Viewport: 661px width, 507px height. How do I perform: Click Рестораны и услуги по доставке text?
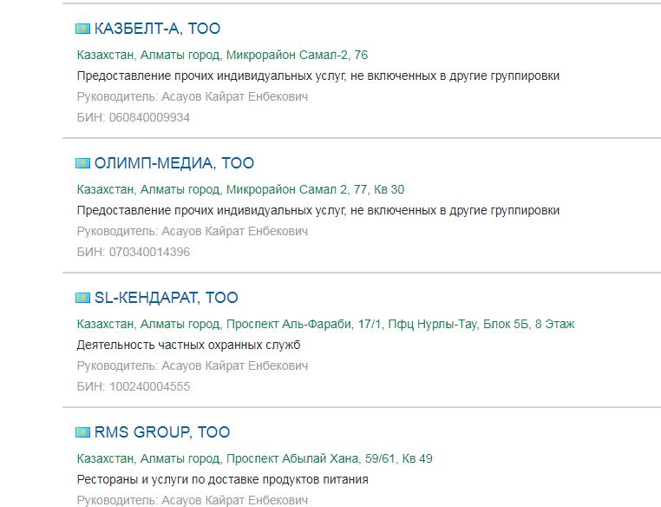[x=222, y=479]
